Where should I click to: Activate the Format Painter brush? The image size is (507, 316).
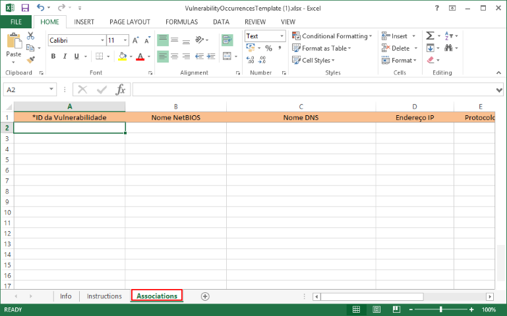[x=31, y=60]
